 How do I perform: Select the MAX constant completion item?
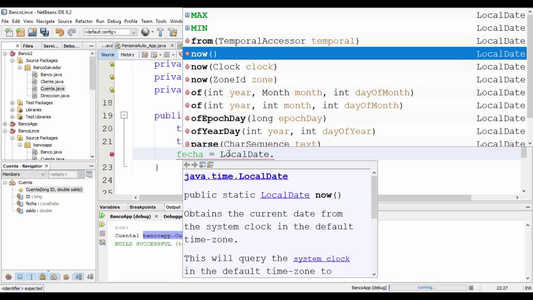(355, 15)
